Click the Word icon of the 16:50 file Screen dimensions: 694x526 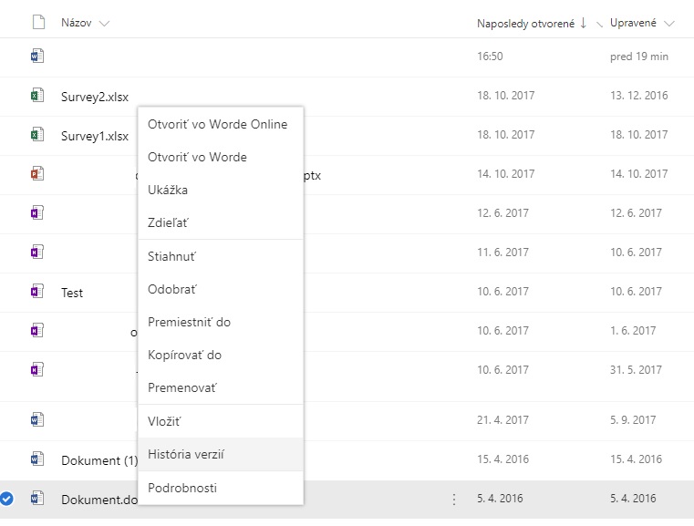point(37,56)
